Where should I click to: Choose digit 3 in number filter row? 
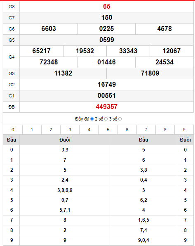pos(70,130)
